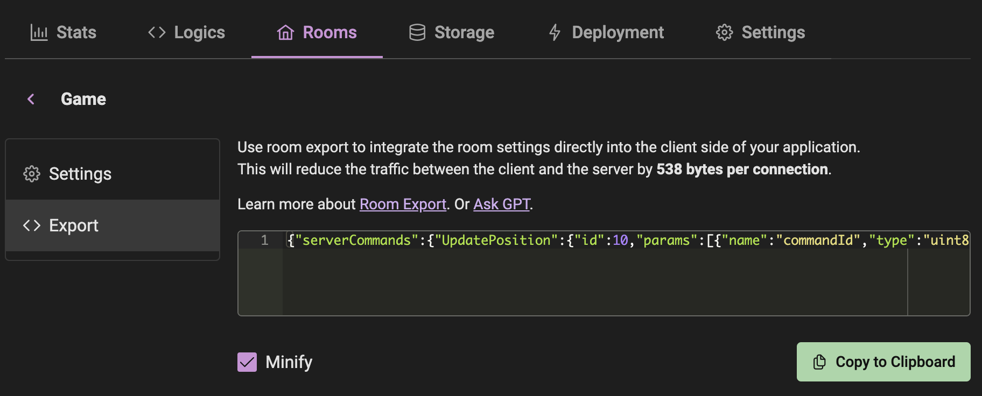Click inside the JSON export code editor
Viewport: 982px width, 396px height.
(604, 273)
